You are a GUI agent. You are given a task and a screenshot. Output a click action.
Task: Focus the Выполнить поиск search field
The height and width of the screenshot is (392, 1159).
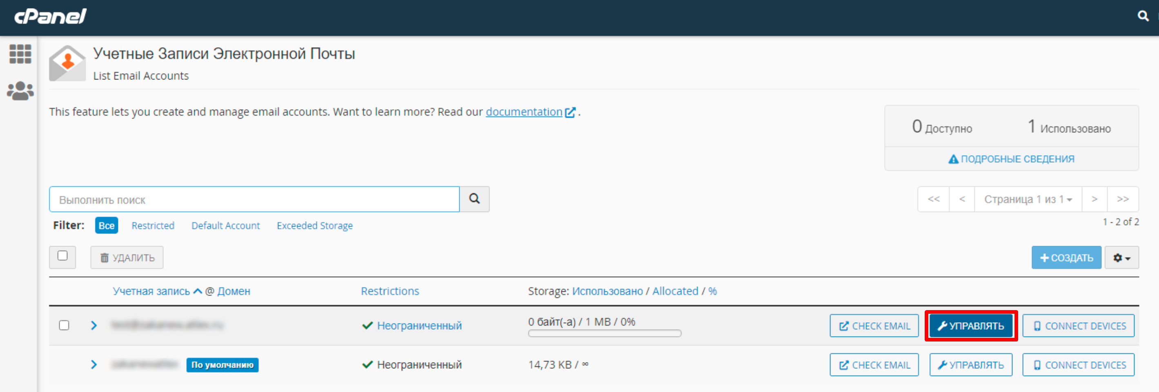tap(254, 199)
